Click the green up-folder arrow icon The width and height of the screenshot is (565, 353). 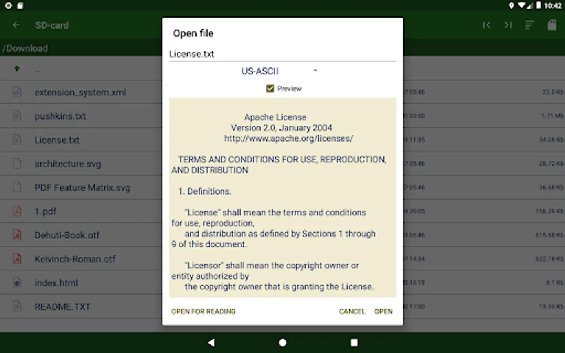pos(17,69)
